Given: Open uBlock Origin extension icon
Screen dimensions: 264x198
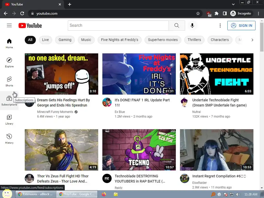Looking at the screenshot, I should [209, 14].
